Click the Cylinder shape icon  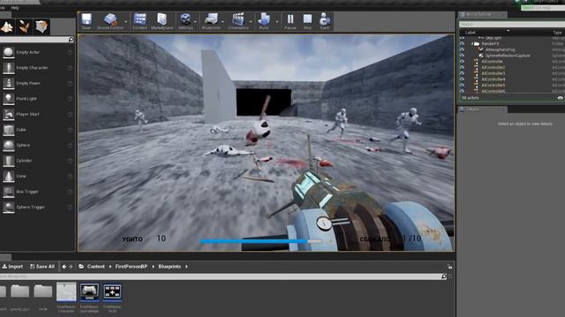pyautogui.click(x=8, y=160)
